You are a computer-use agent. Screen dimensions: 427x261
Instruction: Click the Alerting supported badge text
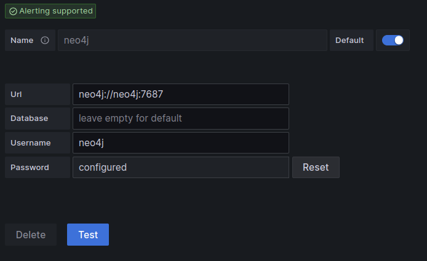coord(56,11)
